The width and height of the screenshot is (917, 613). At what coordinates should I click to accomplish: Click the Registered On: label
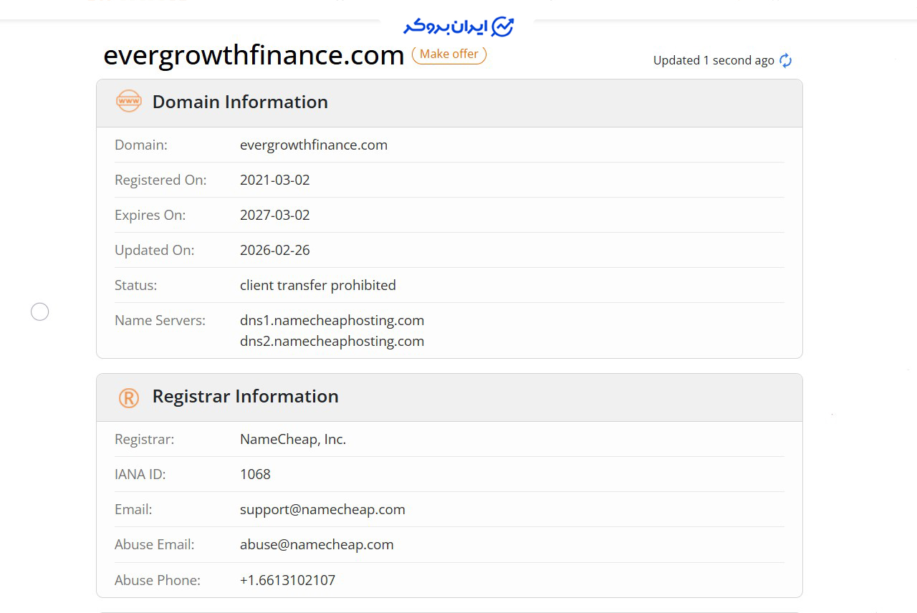tap(160, 180)
